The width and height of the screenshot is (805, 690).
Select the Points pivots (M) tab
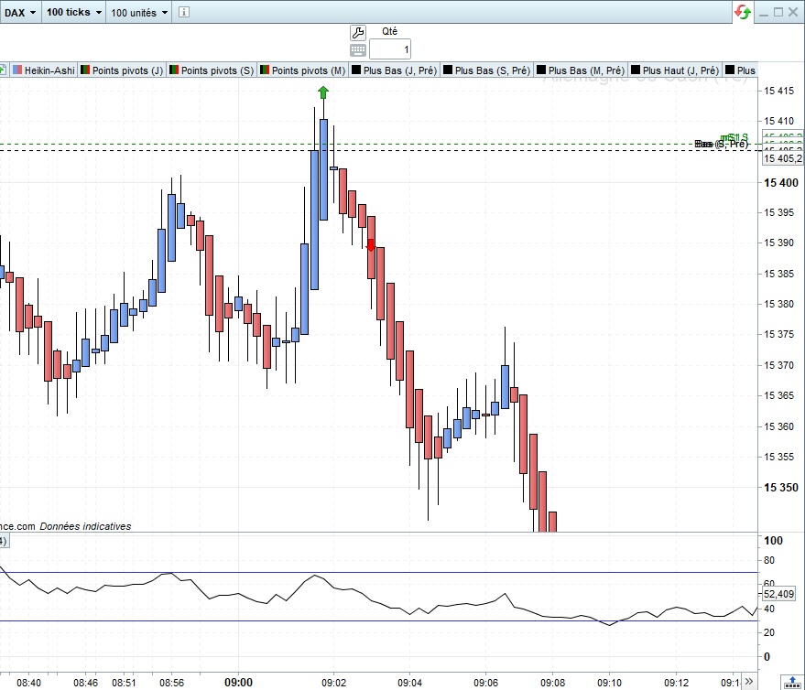(303, 70)
